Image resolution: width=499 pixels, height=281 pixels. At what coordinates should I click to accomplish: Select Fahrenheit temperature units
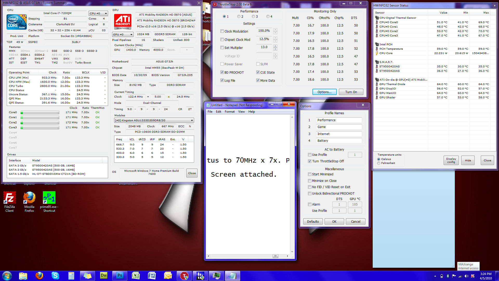379,163
